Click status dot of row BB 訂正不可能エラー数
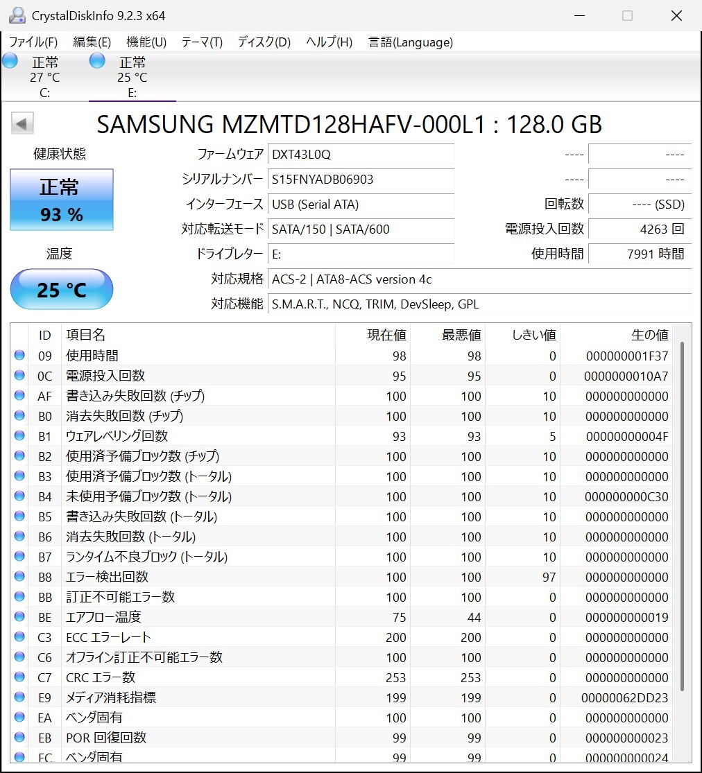The image size is (702, 773). click(x=19, y=596)
